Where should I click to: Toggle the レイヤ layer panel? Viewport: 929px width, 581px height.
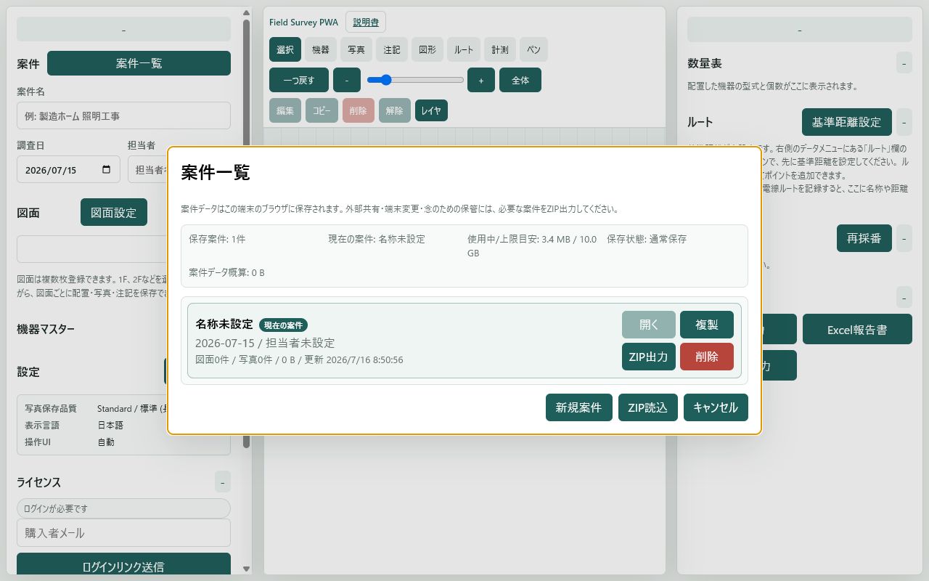click(431, 111)
